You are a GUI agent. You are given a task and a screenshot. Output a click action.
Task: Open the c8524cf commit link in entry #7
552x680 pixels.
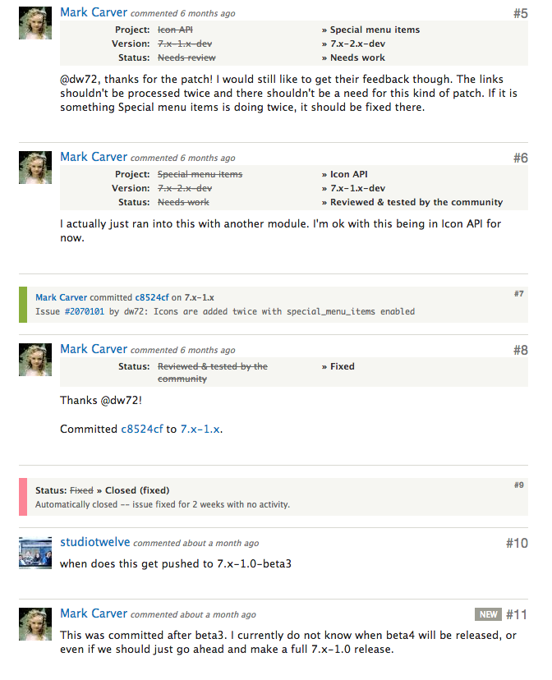[152, 297]
